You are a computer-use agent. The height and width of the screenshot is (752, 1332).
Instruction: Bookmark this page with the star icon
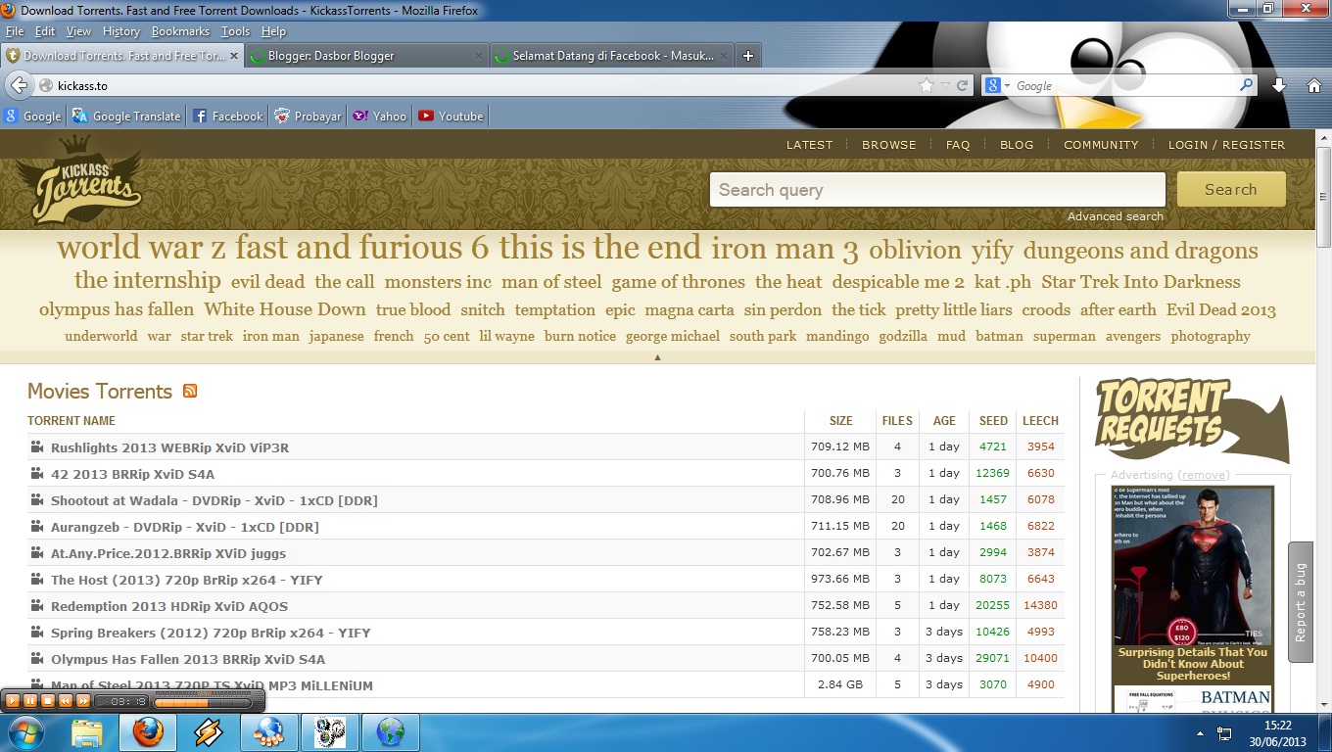(927, 85)
